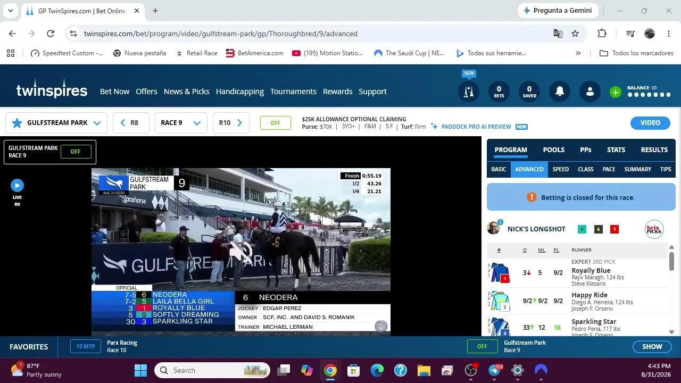Click the VIDEO button

tap(650, 123)
